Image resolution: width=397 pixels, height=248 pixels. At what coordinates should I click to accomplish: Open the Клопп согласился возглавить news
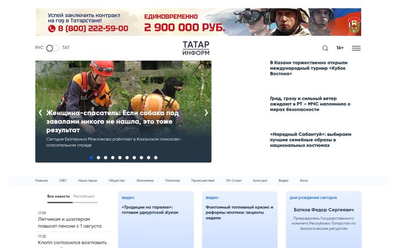pos(72,242)
